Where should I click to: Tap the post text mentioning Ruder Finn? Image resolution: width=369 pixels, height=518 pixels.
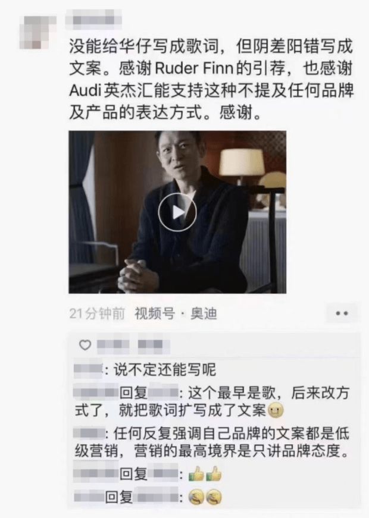[x=211, y=80]
